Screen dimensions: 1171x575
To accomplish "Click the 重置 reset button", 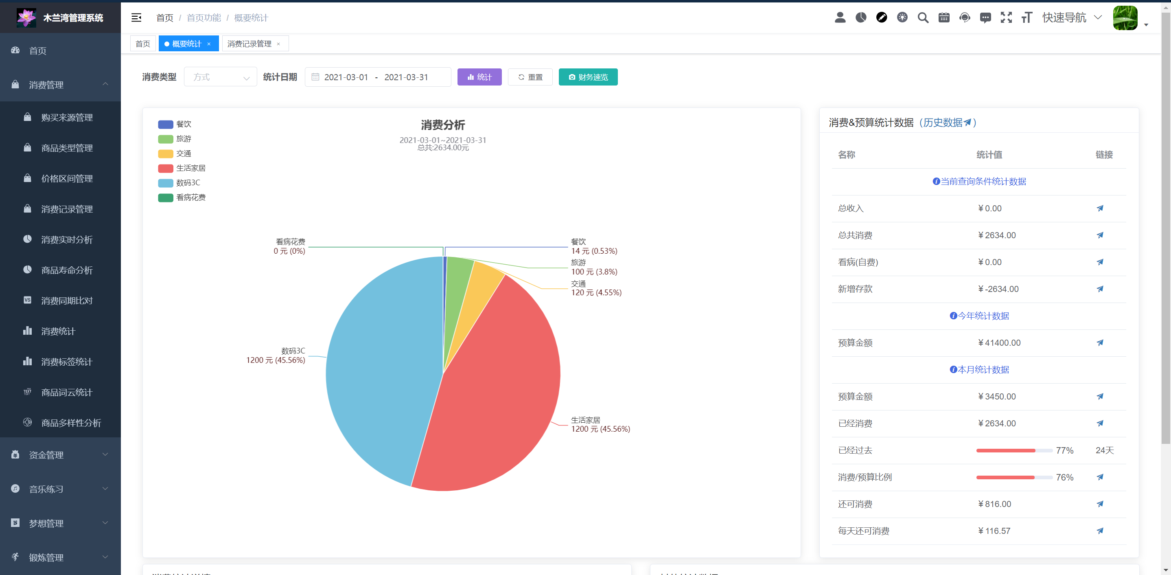I will click(x=530, y=77).
